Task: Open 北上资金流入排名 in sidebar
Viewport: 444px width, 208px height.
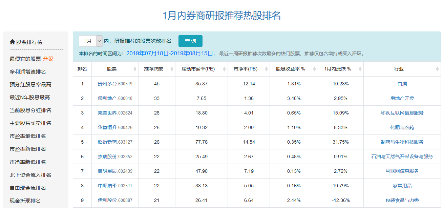Action: coord(30,175)
